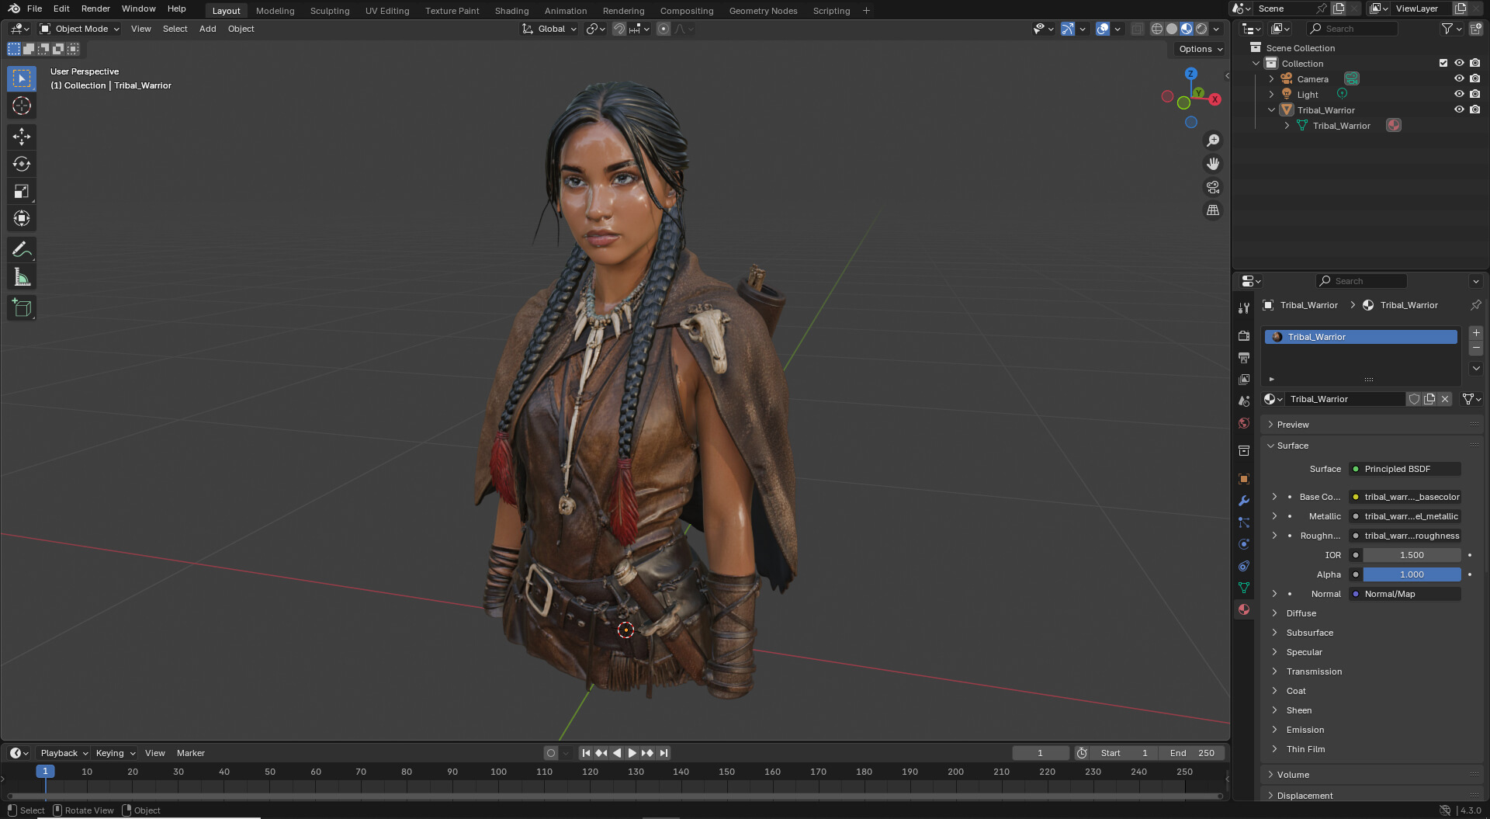Toggle the camera view icon
This screenshot has width=1490, height=819.
pos(1212,187)
